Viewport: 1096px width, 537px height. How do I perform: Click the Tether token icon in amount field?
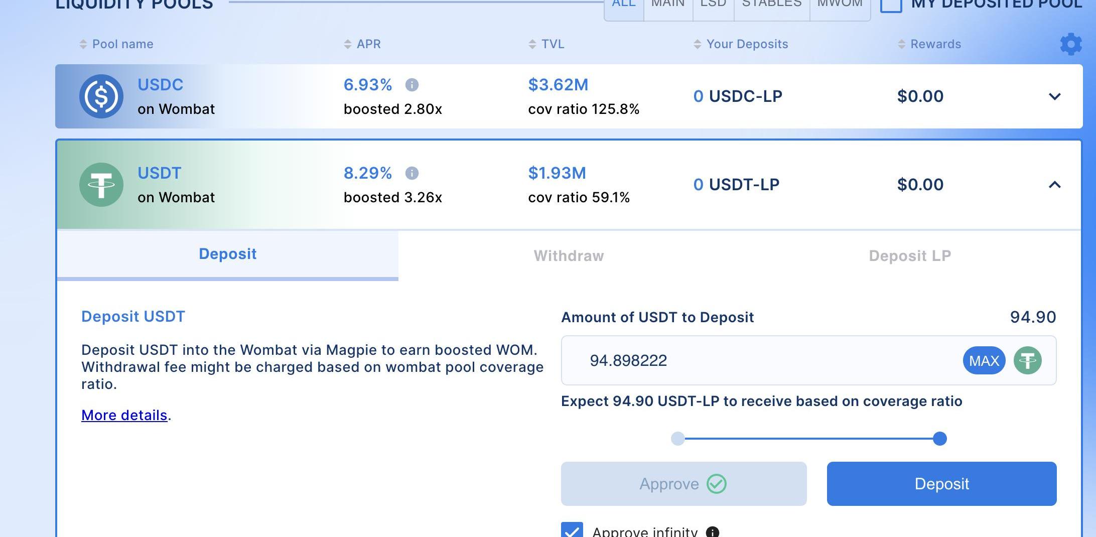coord(1027,360)
